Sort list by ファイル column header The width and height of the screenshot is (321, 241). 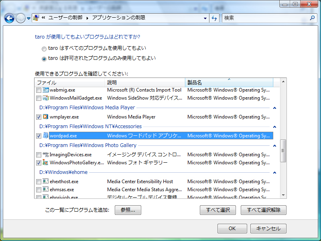(69, 83)
